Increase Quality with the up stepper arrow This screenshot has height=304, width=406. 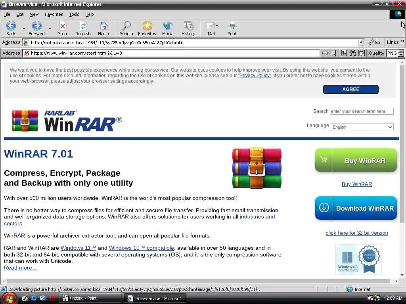tap(401, 51)
